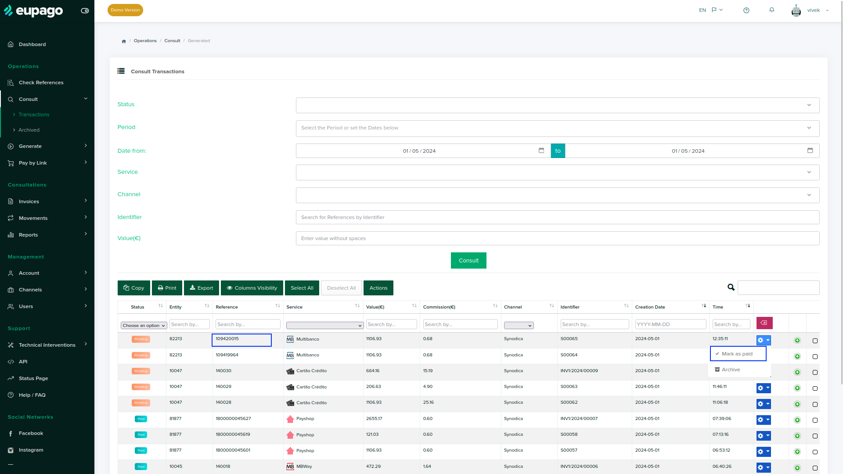
Task: Tick checkbox for row INV1/2024/00009
Action: (815, 372)
